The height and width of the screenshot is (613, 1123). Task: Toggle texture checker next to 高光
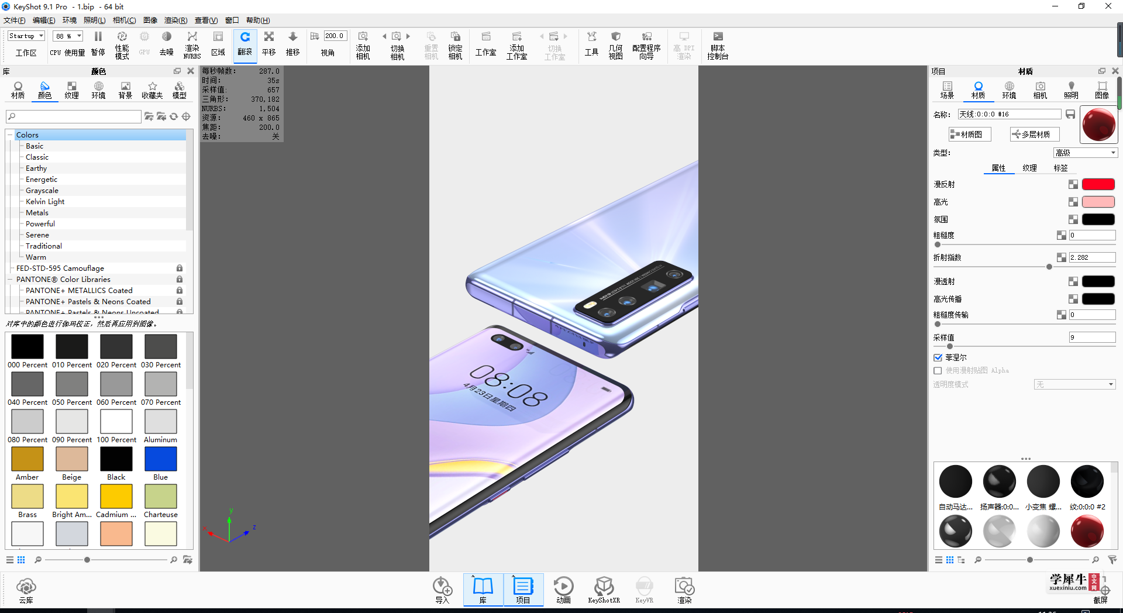[1073, 202]
